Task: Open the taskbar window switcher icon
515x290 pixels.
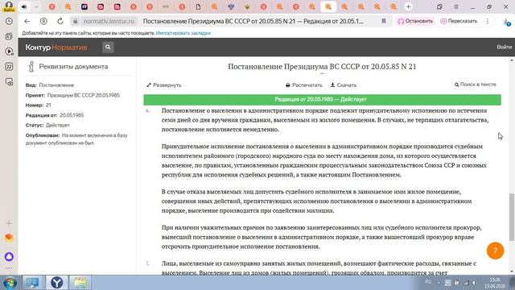Action: (x=33, y=283)
